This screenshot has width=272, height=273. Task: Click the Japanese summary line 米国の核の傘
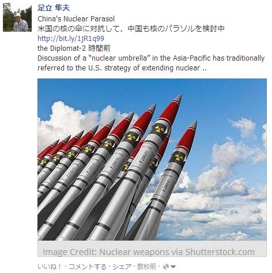pos(131,29)
